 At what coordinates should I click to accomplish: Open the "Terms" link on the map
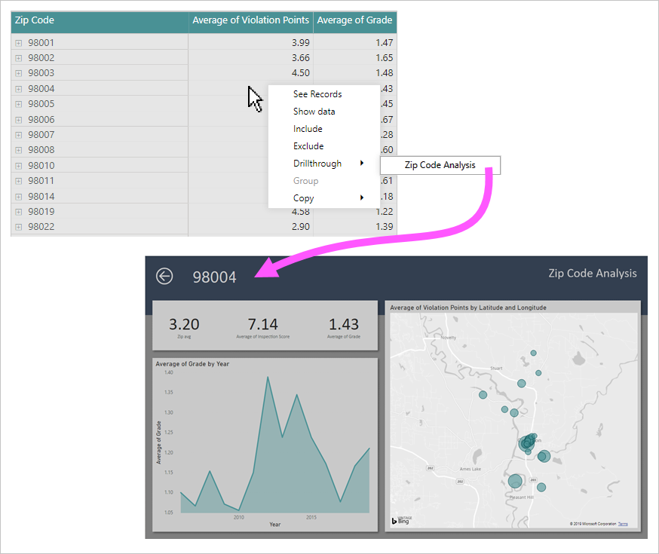click(x=623, y=524)
